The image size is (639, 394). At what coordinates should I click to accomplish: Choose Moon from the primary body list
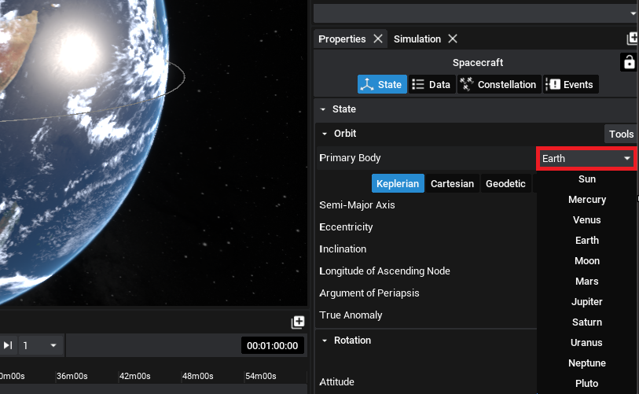tap(587, 260)
